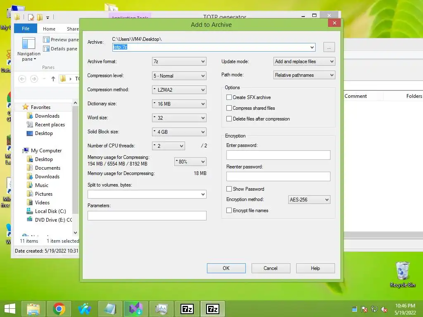The image size is (423, 317).
Task: Open the Dictionary size dropdown
Action: (x=179, y=104)
